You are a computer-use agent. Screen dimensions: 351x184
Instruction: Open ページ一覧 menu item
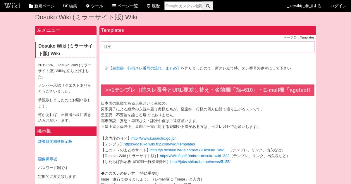[x=125, y=6]
